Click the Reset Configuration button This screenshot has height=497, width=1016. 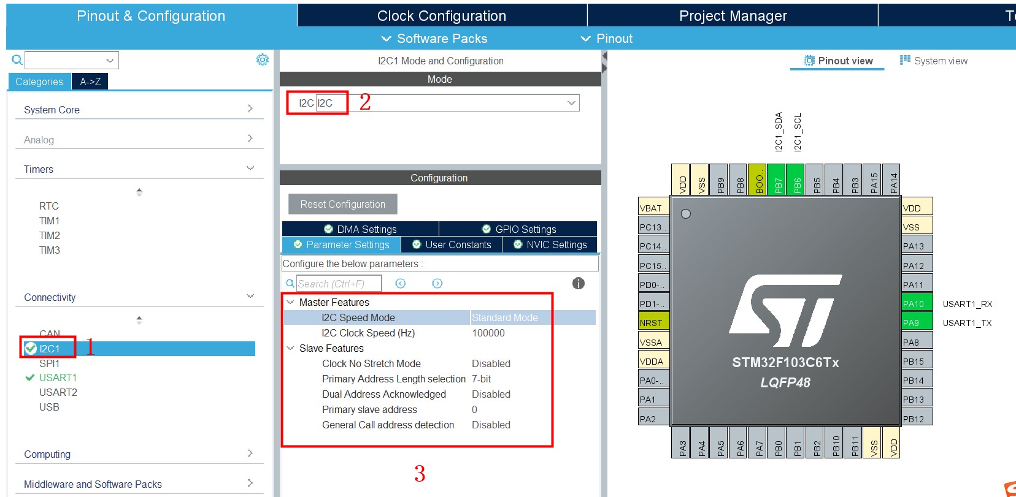point(343,204)
